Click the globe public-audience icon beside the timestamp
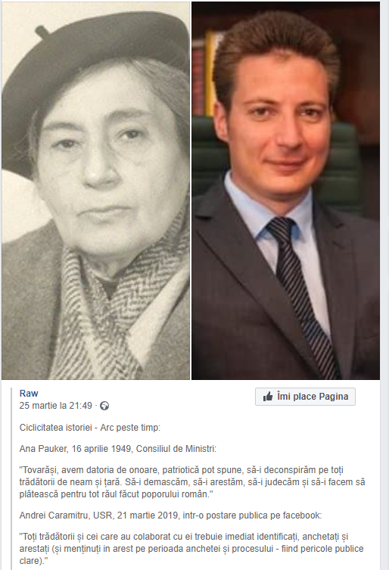The width and height of the screenshot is (389, 570). 104,406
